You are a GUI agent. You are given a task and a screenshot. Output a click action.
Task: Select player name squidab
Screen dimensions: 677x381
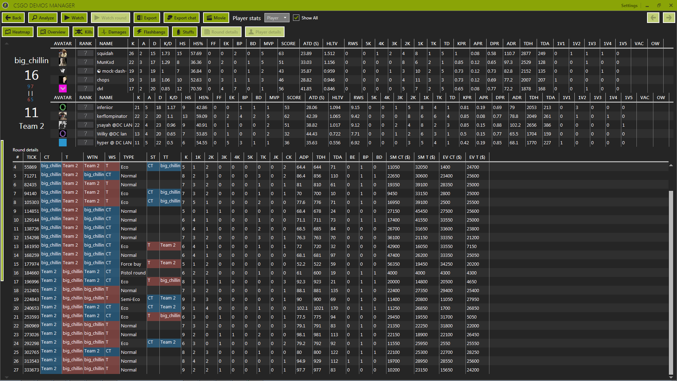point(105,54)
